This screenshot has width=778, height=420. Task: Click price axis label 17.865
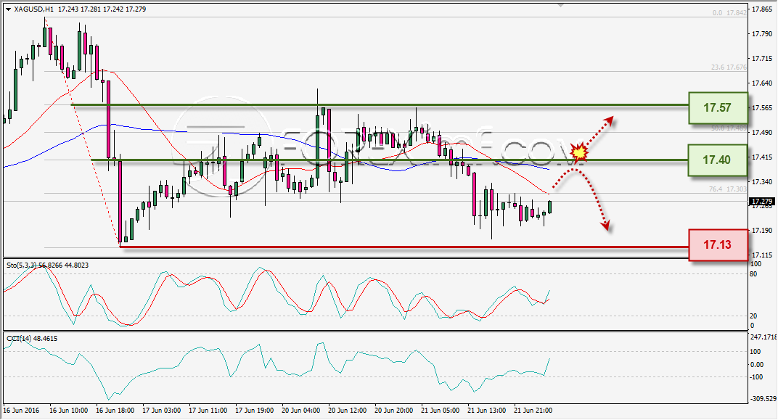click(x=762, y=9)
